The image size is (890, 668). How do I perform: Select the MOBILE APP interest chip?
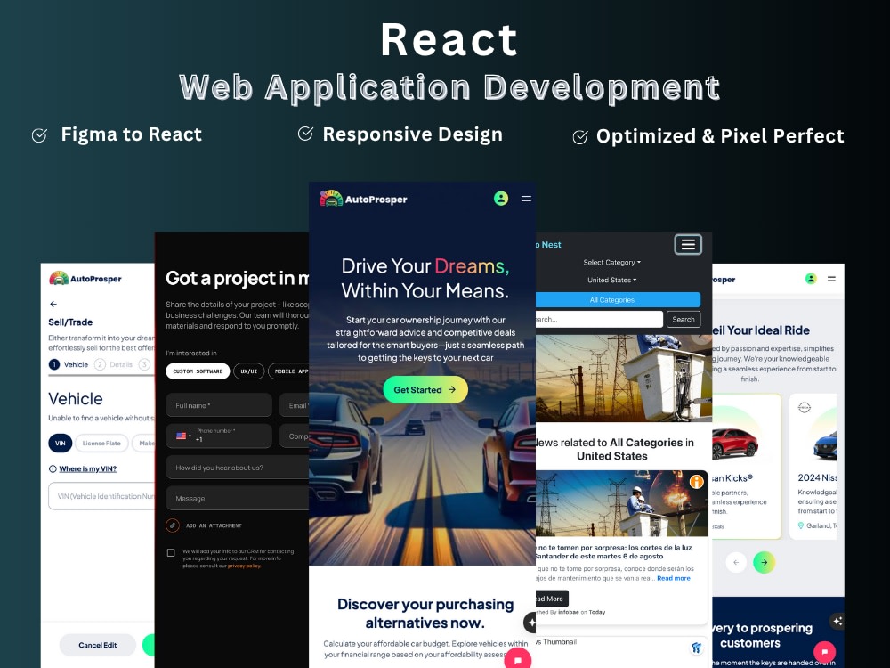point(289,371)
